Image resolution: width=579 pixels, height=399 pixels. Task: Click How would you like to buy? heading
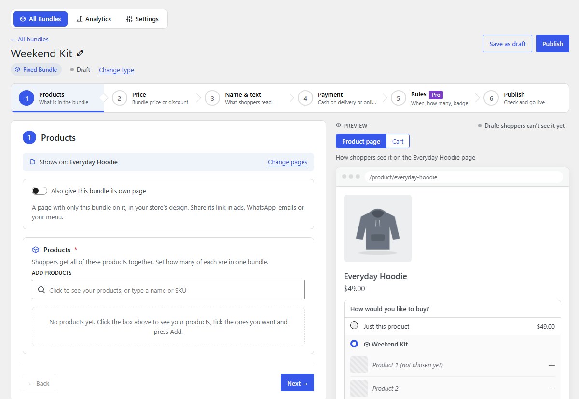390,309
